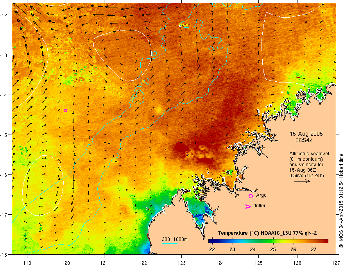Viewport: 344px width, 266px height.
Task: Click the colorbar tick label 26
Action: tap(293, 250)
